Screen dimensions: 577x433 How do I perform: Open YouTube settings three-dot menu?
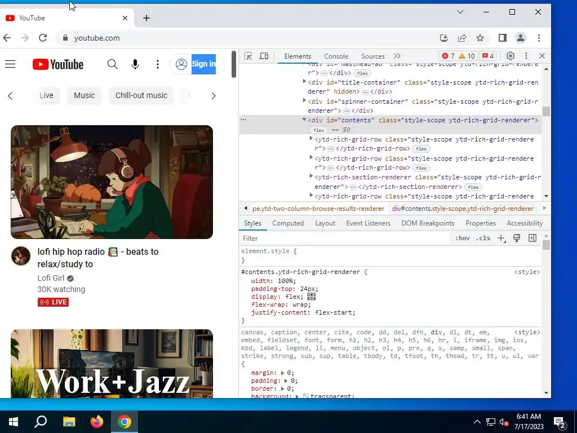pos(158,64)
